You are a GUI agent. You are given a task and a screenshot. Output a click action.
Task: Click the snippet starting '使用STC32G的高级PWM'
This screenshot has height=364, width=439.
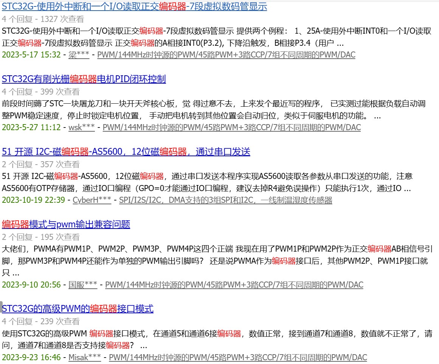[217, 339]
